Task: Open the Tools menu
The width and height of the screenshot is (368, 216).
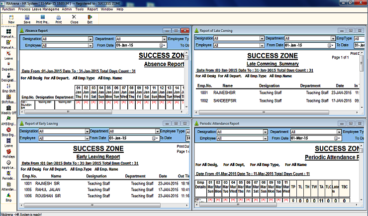Action: click(80, 9)
